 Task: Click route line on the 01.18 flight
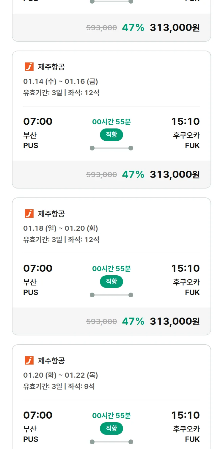pos(111,295)
